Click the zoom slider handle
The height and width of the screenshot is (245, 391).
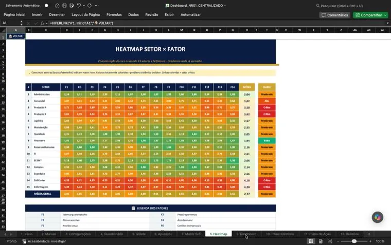tap(354, 241)
